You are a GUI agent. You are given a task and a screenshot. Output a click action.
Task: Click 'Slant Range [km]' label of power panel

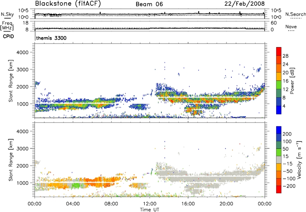click(11, 81)
